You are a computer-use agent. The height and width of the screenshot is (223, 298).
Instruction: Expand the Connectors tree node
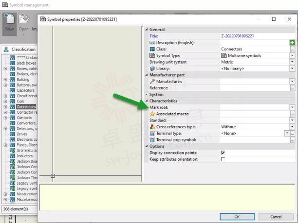point(5,107)
